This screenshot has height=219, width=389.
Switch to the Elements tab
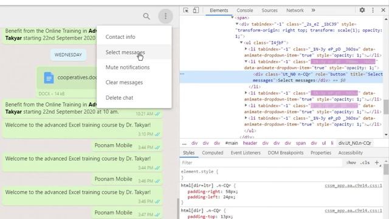tap(219, 10)
